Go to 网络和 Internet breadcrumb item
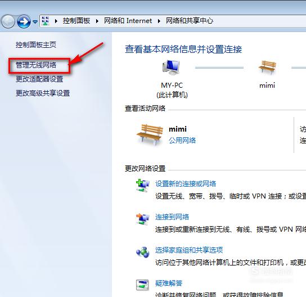The image size is (306, 297). point(128,21)
